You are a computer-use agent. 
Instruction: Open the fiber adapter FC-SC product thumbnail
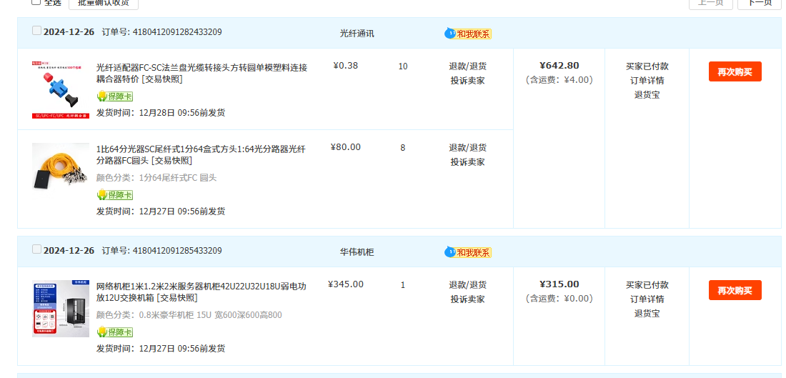pos(61,89)
